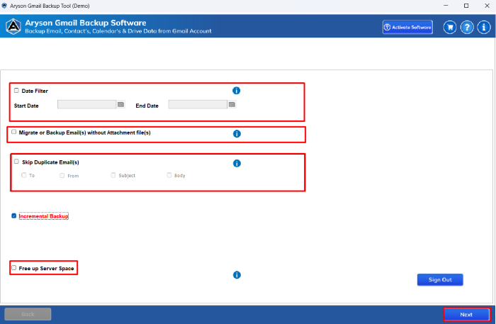The image size is (496, 324).
Task: Open the about information icon in header
Action: (x=484, y=27)
